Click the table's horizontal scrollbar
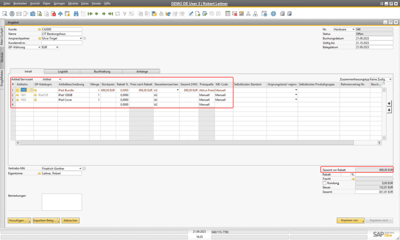 [187, 143]
